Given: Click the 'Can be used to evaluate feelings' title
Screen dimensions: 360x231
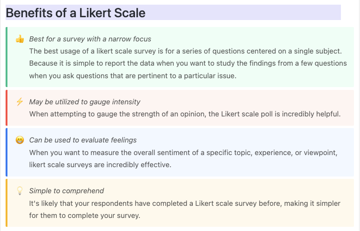Looking at the screenshot, I should tap(82, 140).
